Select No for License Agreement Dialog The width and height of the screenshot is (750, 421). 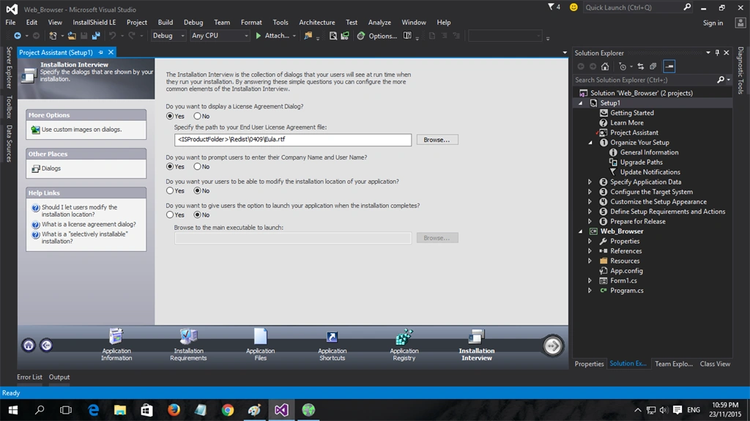pos(197,116)
